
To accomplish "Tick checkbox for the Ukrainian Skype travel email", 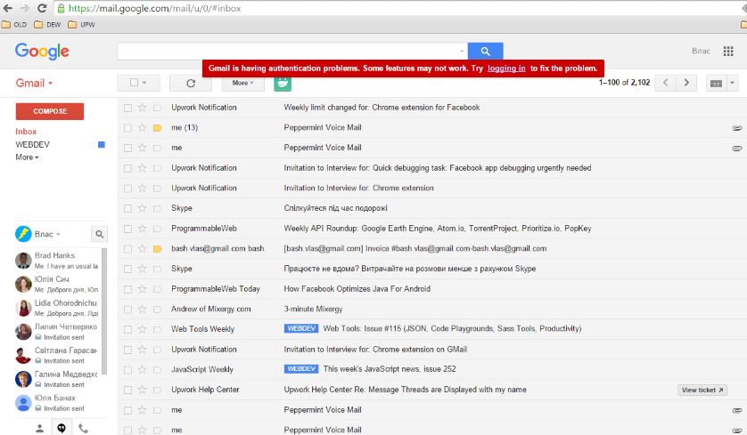I will click(x=127, y=208).
